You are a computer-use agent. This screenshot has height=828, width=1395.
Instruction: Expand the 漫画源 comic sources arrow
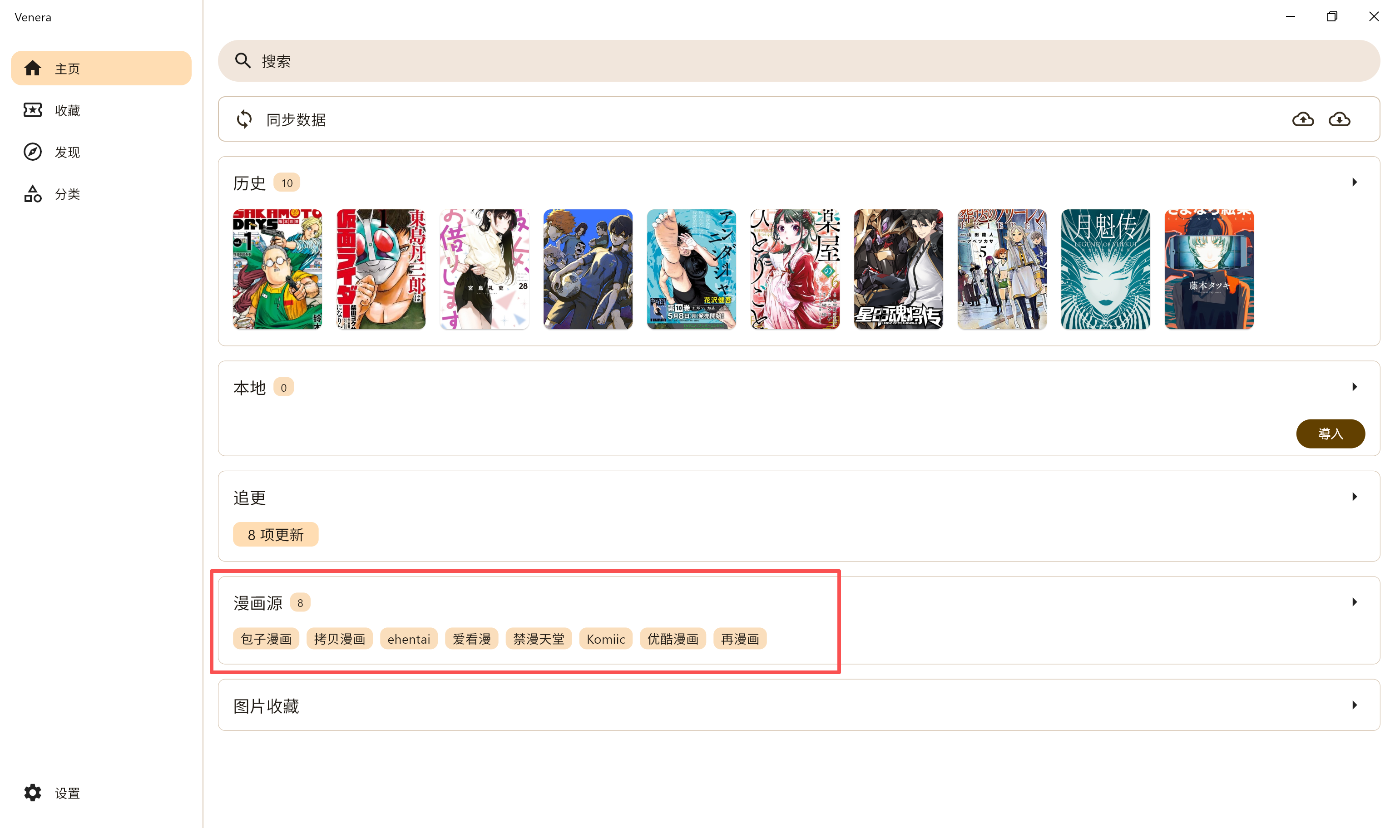[1355, 602]
